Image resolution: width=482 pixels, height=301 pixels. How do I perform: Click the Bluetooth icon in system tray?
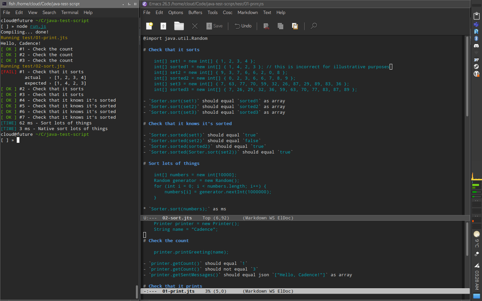[x=476, y=38]
